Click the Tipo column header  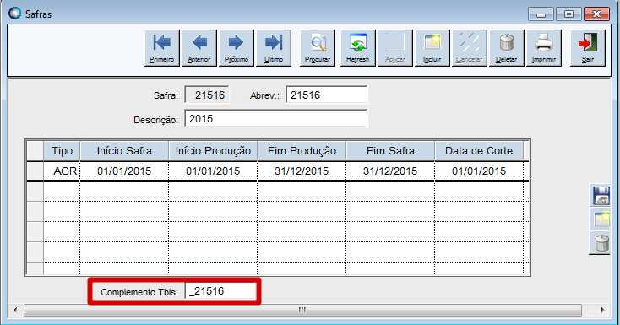(x=62, y=150)
